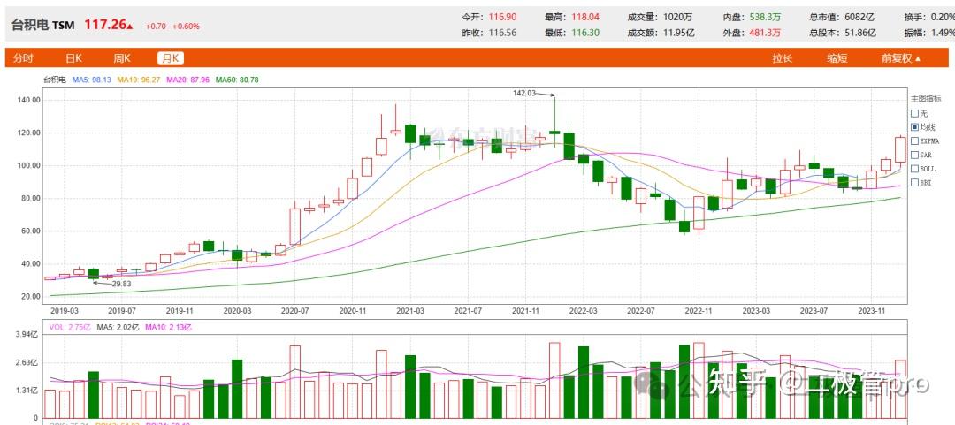Click the 最高 value 118.04

point(585,18)
